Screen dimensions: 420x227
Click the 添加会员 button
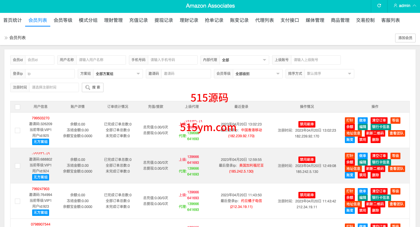[405, 38]
